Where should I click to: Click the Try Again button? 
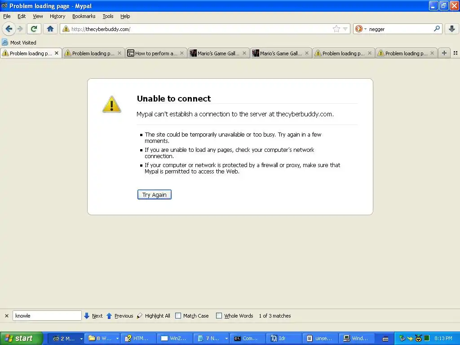[155, 195]
